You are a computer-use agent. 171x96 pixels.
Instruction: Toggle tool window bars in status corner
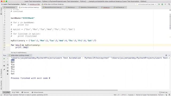click(x=1, y=95)
